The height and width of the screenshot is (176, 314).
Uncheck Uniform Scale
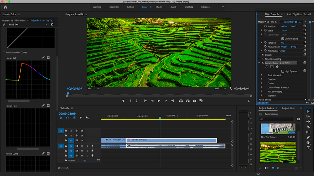(x=283, y=39)
